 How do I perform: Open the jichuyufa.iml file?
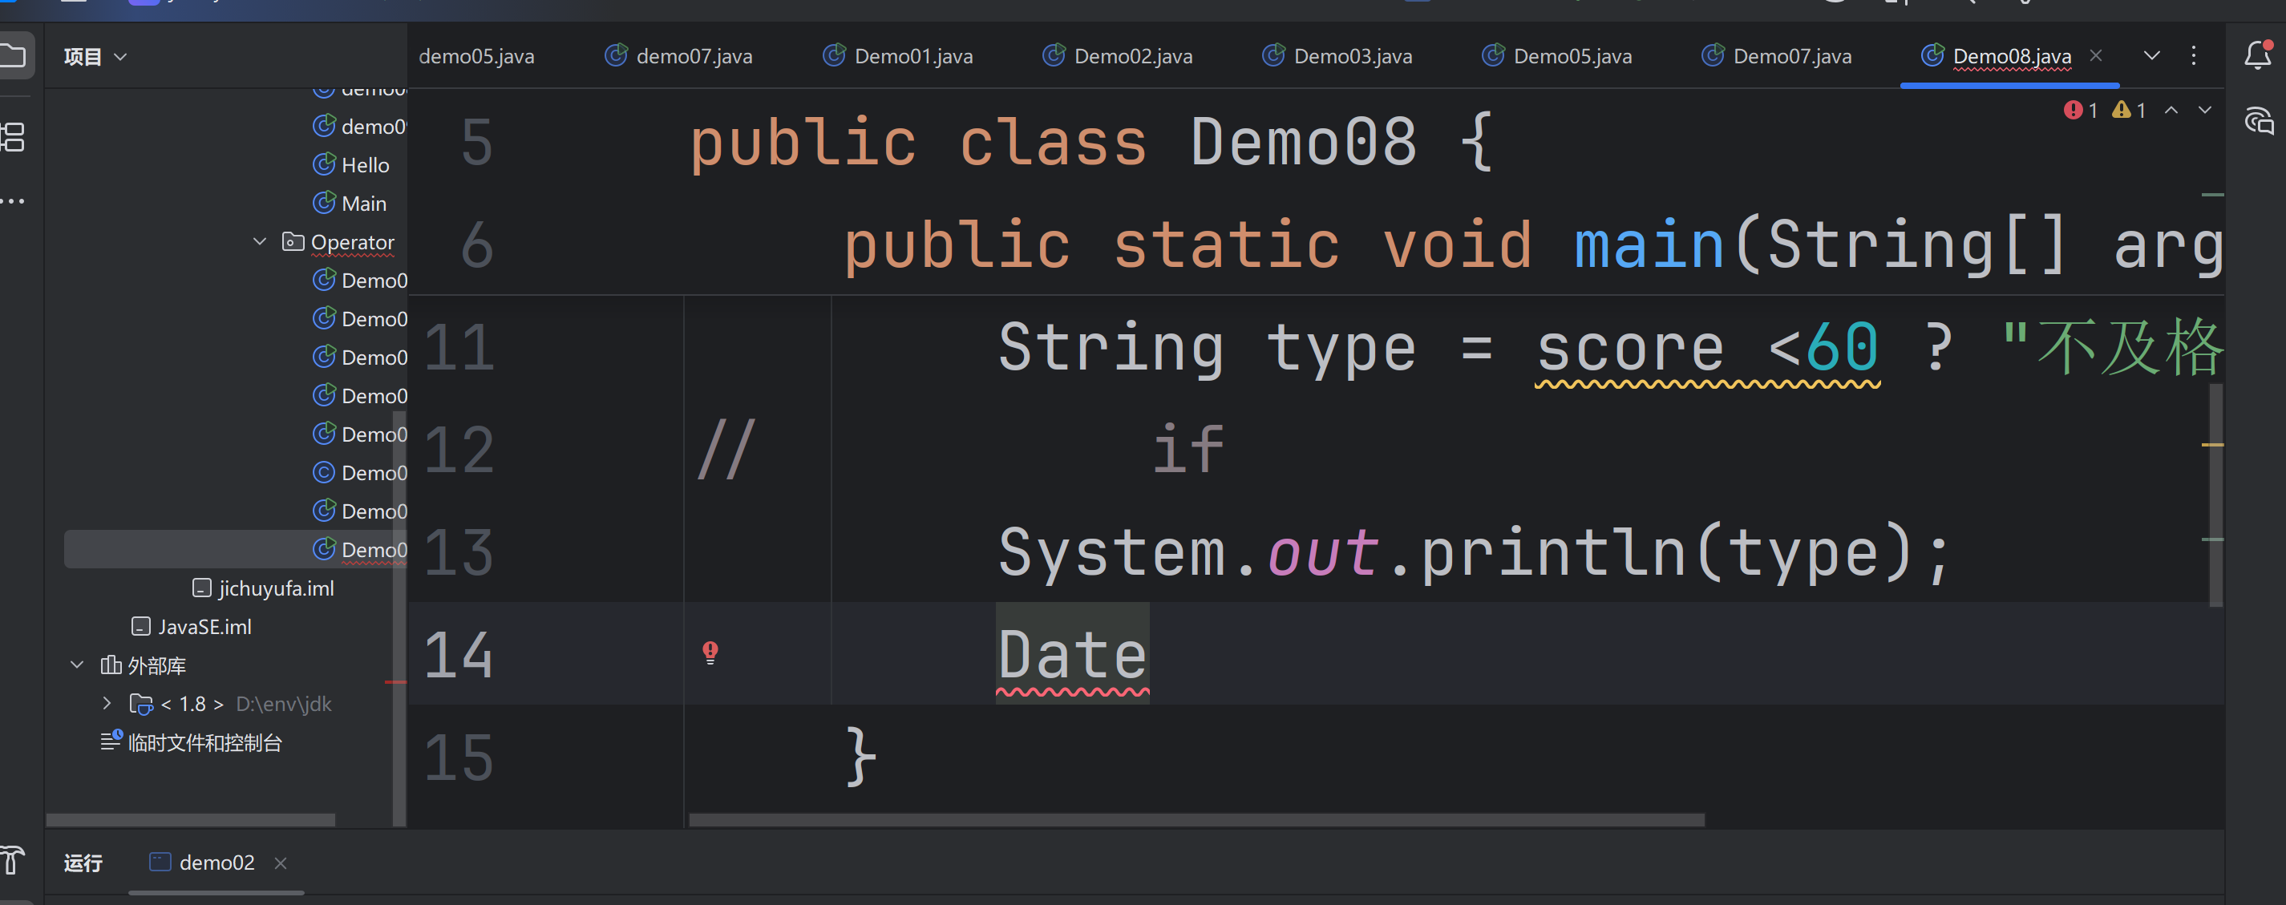click(x=275, y=588)
